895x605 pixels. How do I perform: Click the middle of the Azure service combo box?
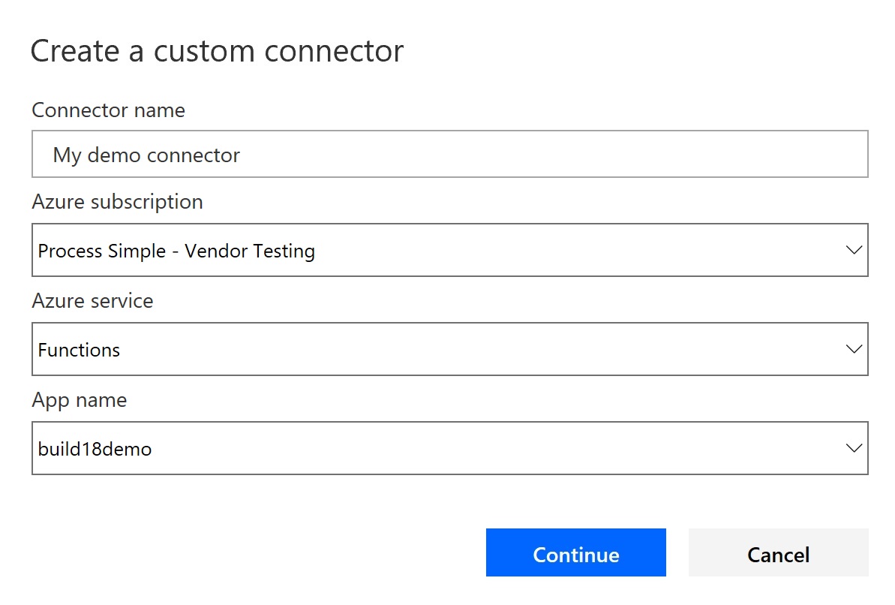tap(449, 349)
